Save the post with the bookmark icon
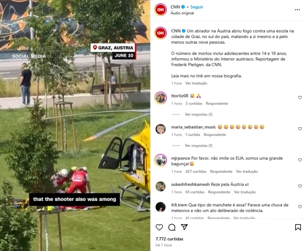The image size is (304, 251). pyautogui.click(x=298, y=227)
